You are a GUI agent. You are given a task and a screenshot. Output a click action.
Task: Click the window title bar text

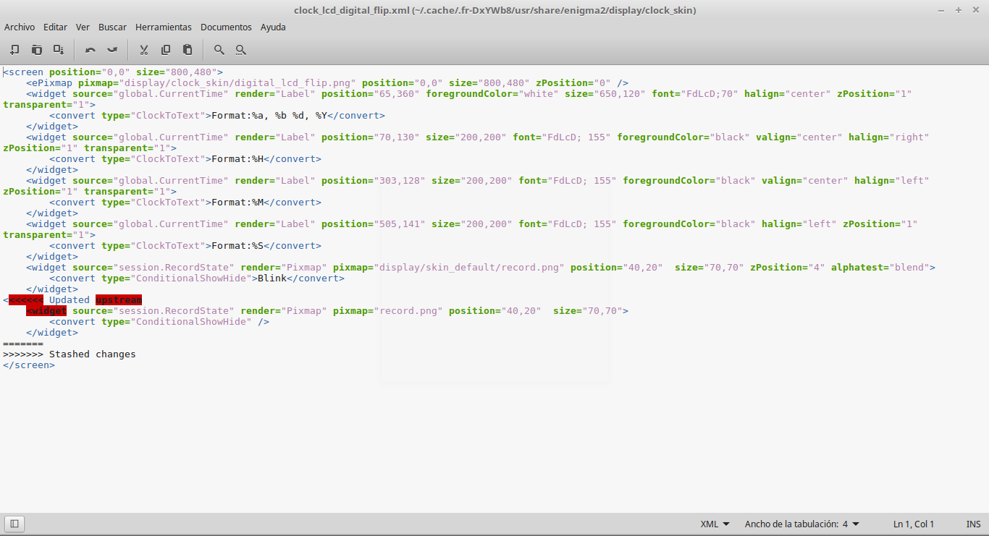(494, 9)
